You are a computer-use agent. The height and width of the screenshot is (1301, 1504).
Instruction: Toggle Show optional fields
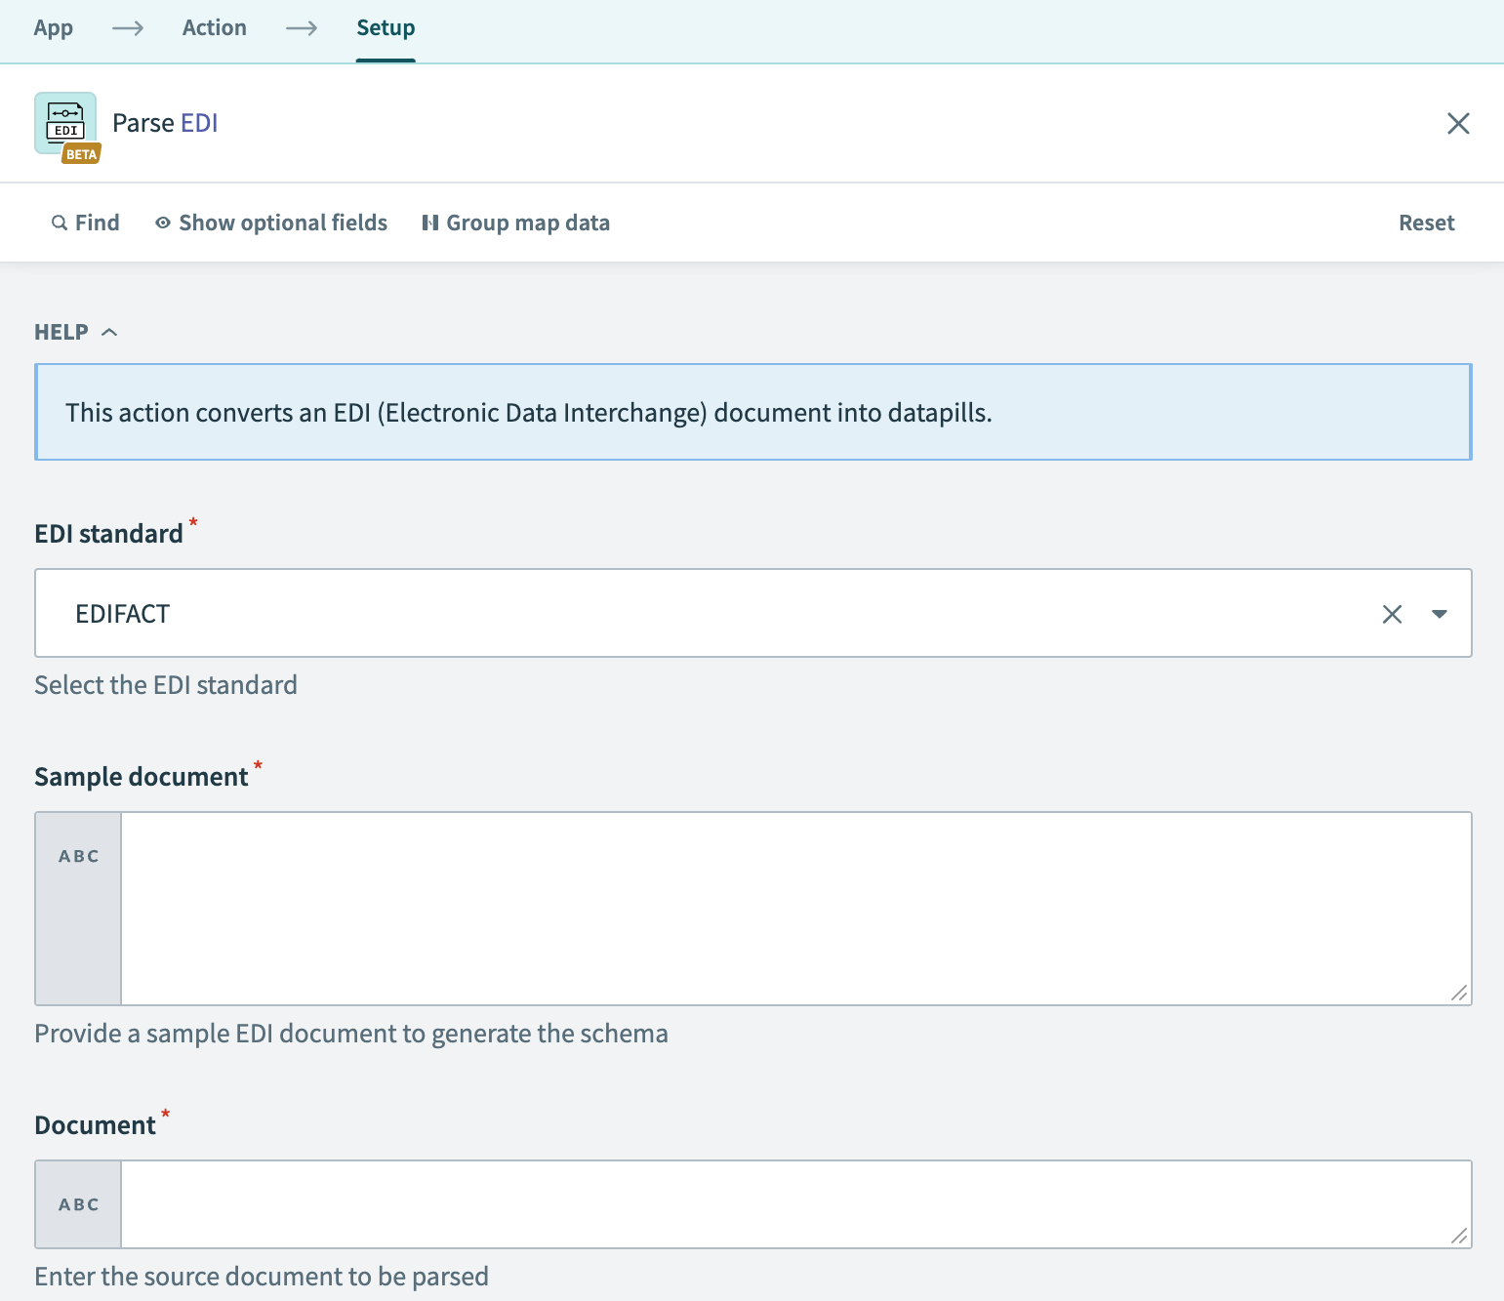click(271, 223)
